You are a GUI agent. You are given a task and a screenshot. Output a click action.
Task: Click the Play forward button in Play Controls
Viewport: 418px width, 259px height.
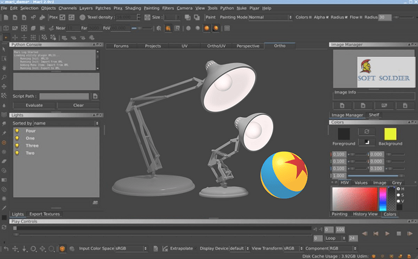tap(387, 234)
